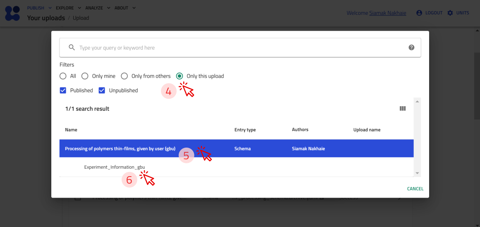Open the ABOUT dropdown menu
The image size is (480, 227).
pyautogui.click(x=125, y=8)
